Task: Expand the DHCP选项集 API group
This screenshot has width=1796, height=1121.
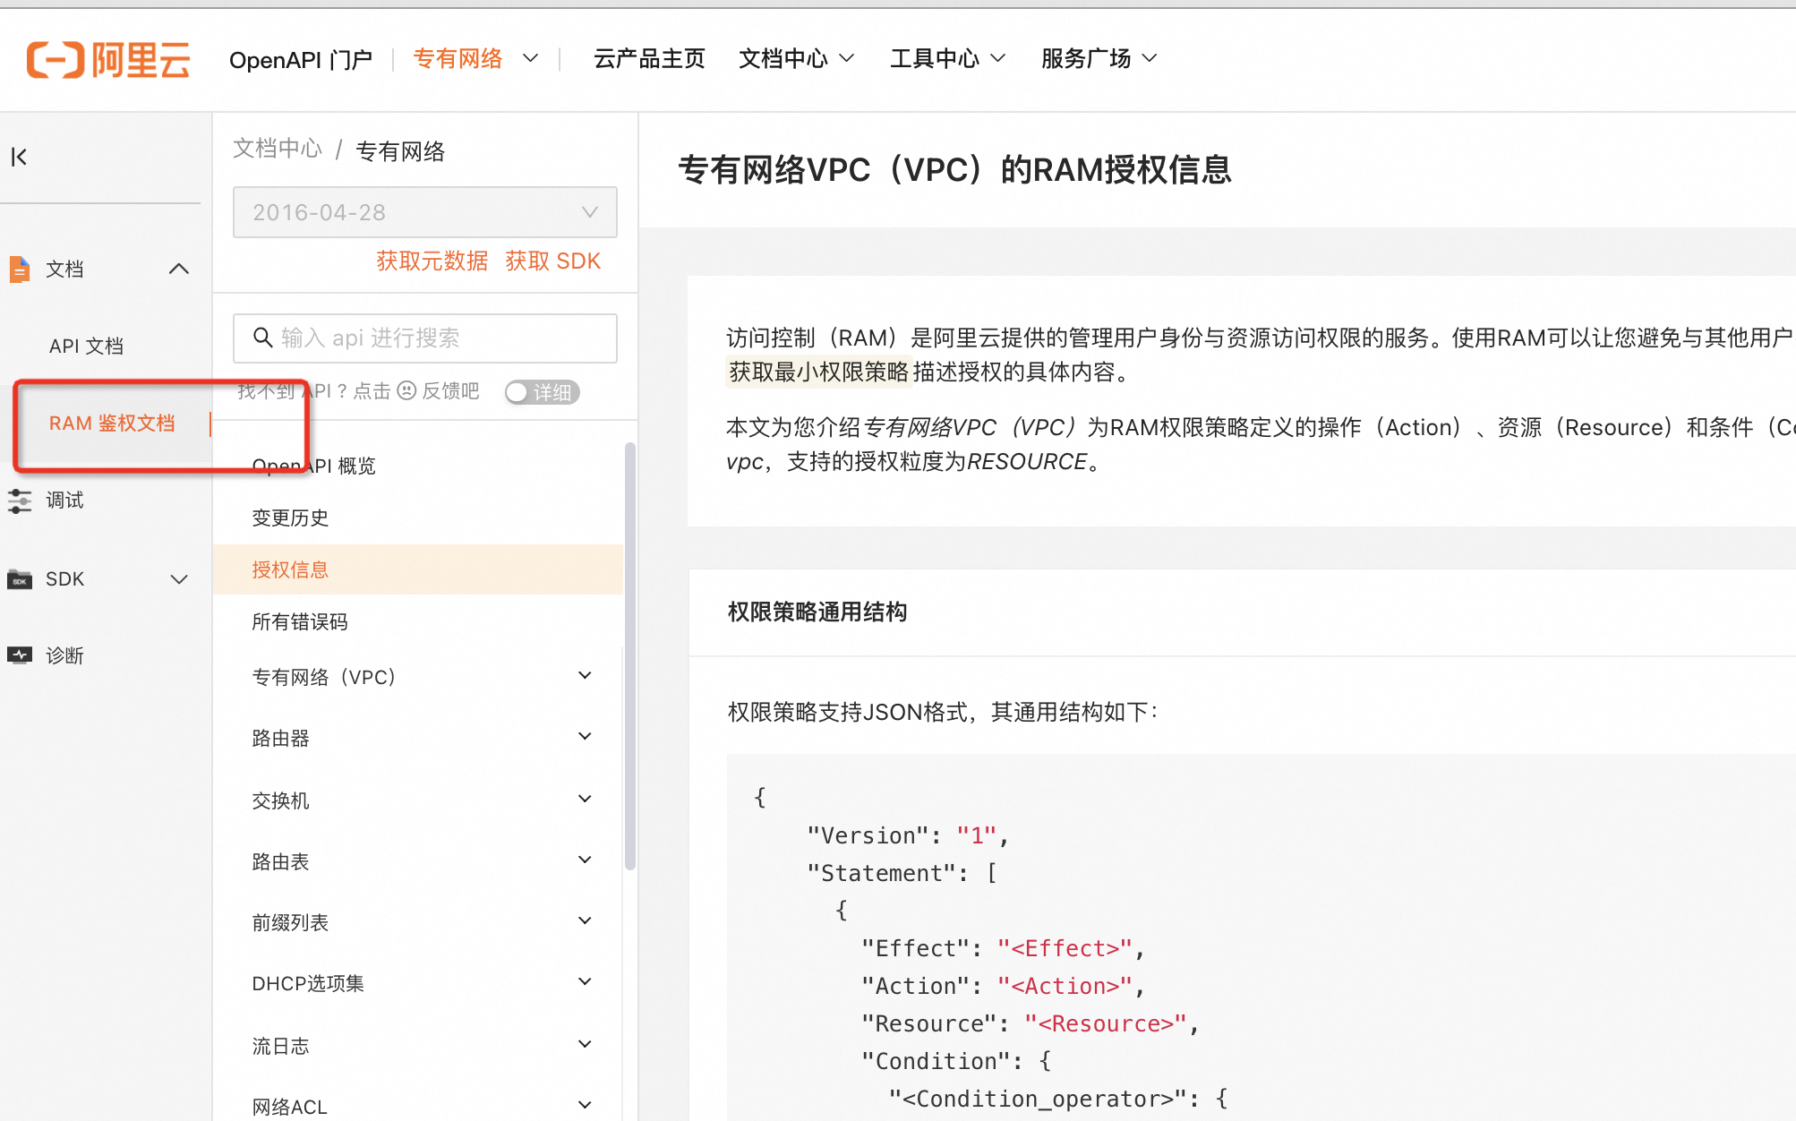Action: click(585, 981)
